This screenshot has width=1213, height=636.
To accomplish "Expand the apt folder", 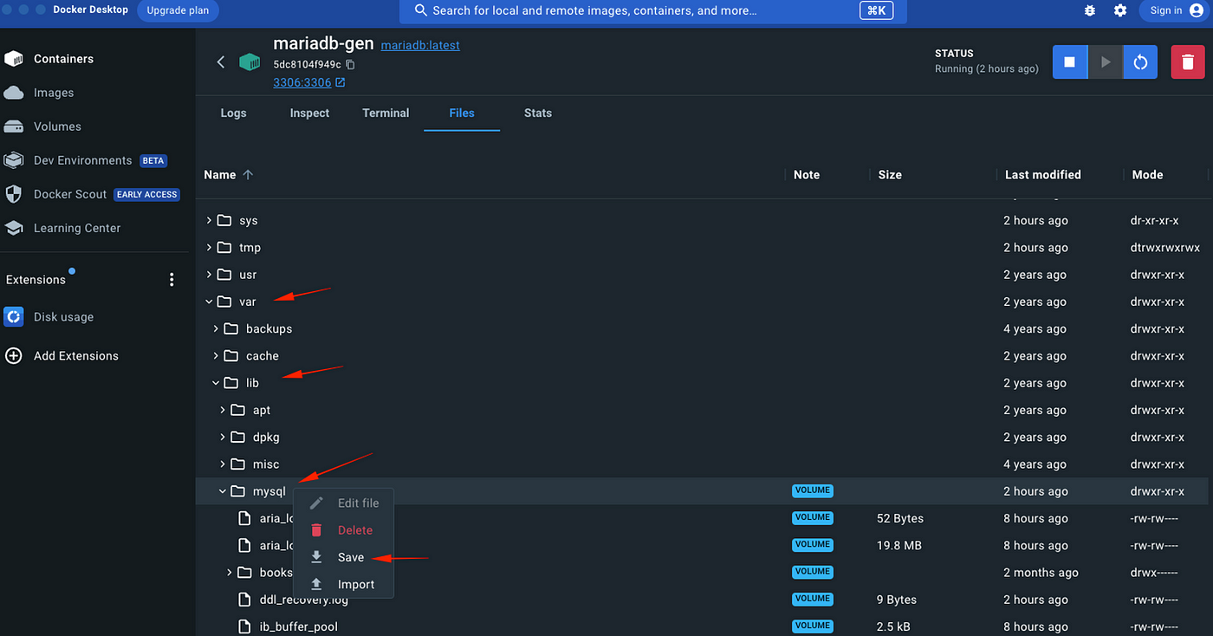I will tap(224, 410).
